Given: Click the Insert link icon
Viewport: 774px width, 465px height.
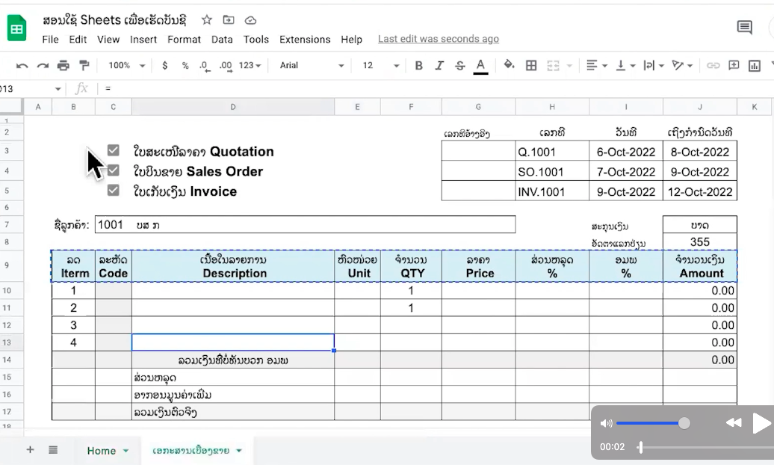Looking at the screenshot, I should pyautogui.click(x=713, y=65).
